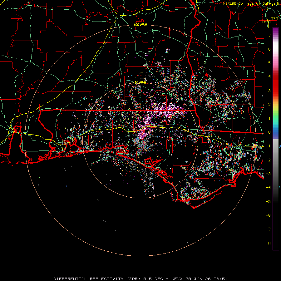Click the DZD product label
281x281 pixels.
(x=274, y=19)
